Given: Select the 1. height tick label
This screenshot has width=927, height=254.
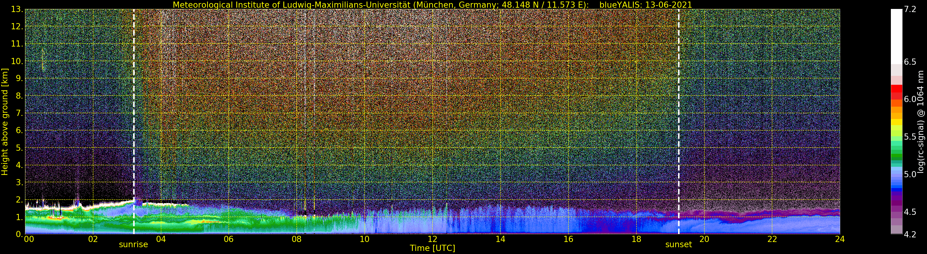Looking at the screenshot, I should pyautogui.click(x=19, y=217).
